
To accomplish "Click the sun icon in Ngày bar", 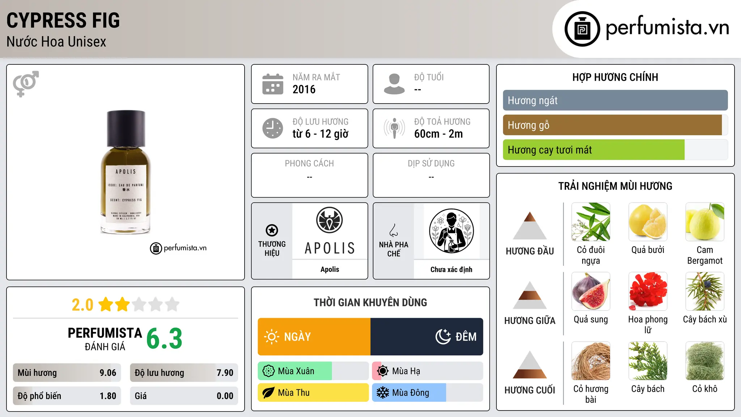I will (271, 337).
